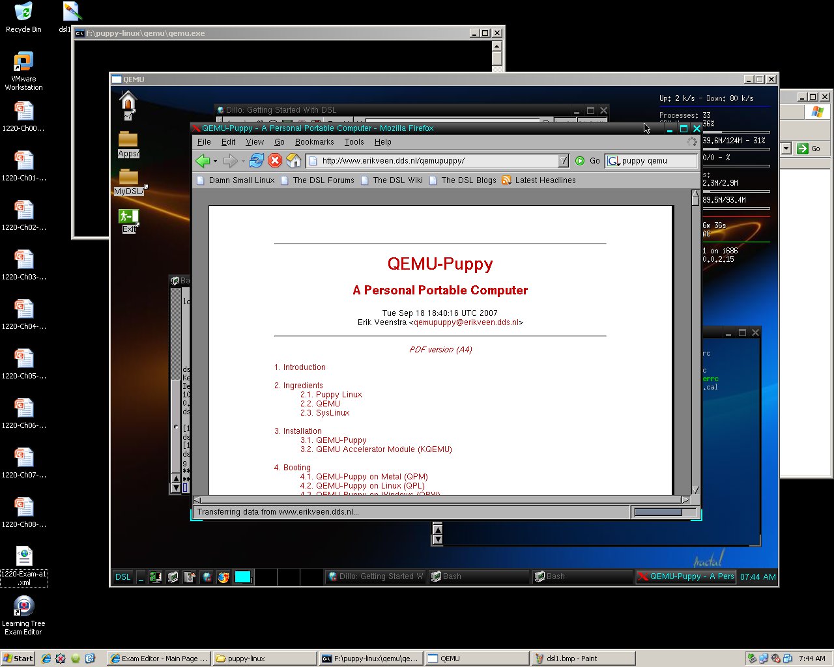This screenshot has width=834, height=667.
Task: Open the MyDSL folder on DSL desktop
Action: pyautogui.click(x=129, y=182)
